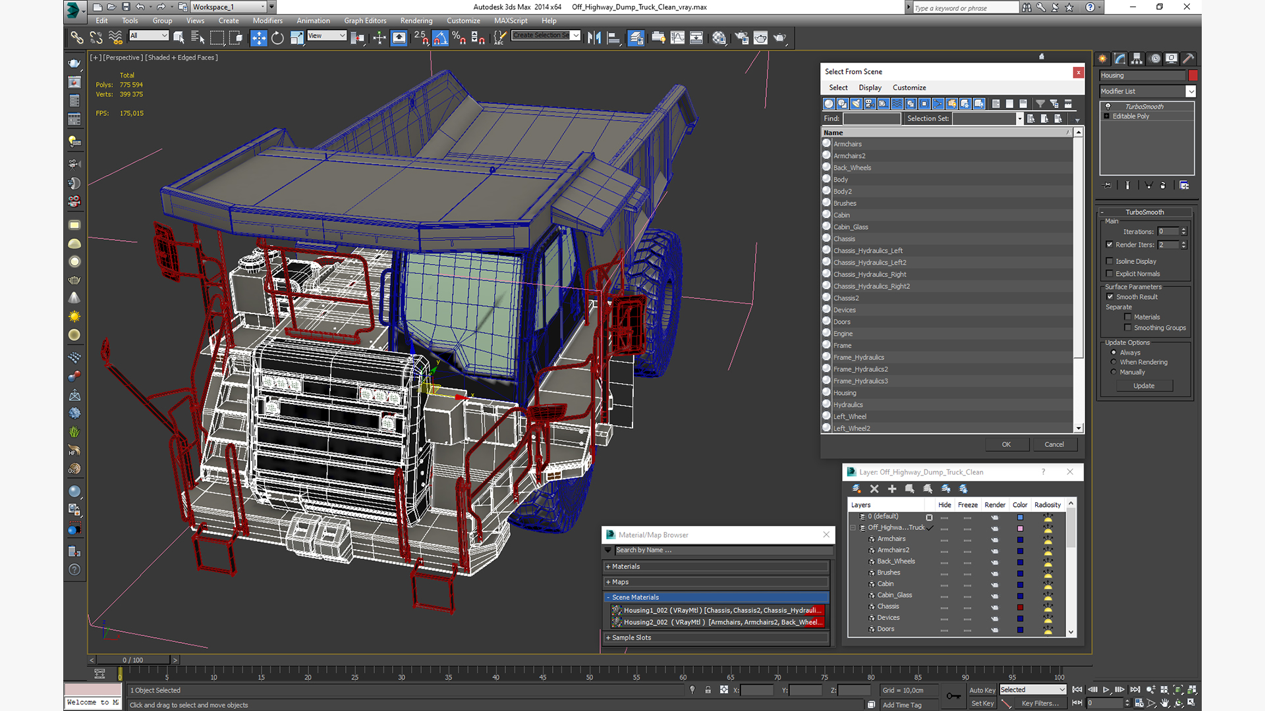Play animation in playback controls
Screen dimensions: 1265x711
pos(1106,690)
